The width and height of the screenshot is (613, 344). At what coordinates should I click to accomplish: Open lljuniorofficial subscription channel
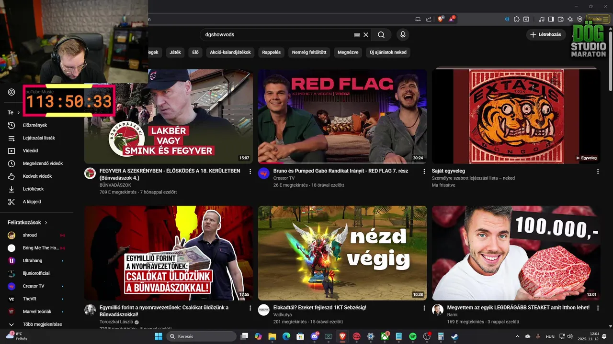point(36,273)
